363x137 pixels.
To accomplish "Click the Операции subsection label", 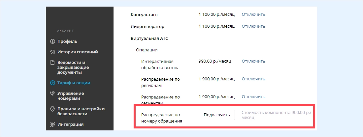I will tap(147, 50).
